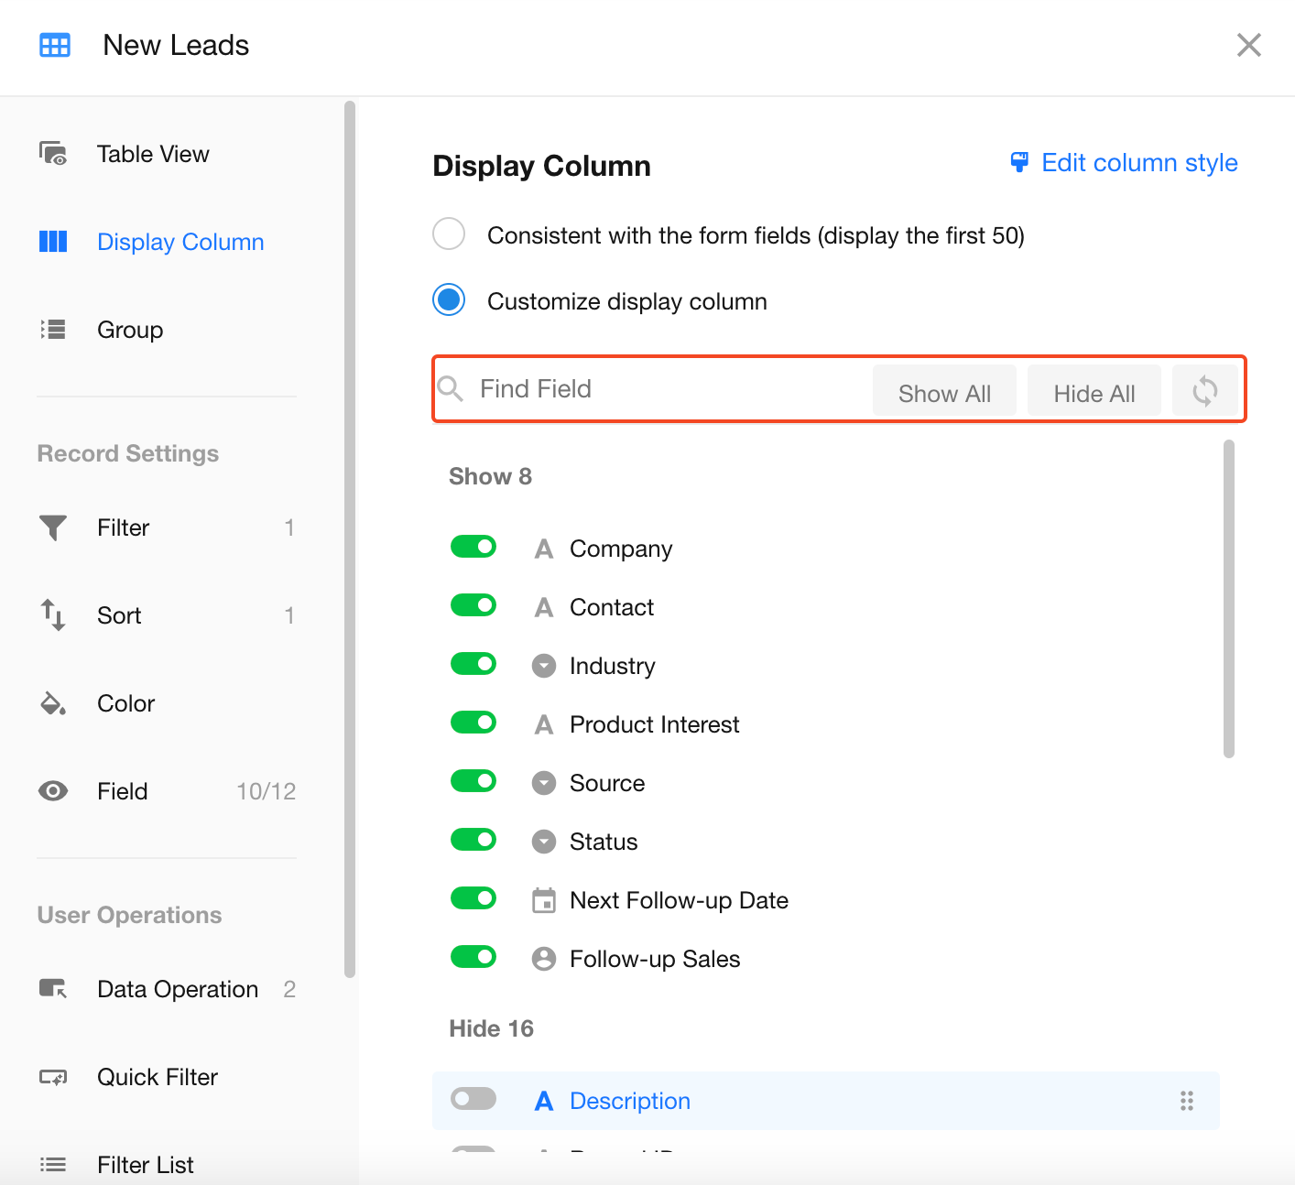The width and height of the screenshot is (1295, 1185).
Task: Click the Filter funnel icon in sidebar
Action: coord(53,527)
